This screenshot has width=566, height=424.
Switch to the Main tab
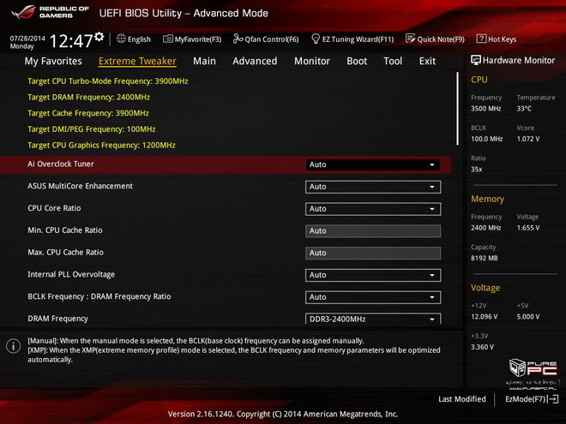click(204, 61)
